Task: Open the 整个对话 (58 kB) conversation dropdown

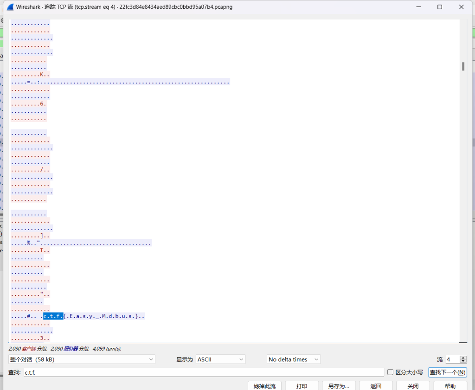Action: (x=82, y=359)
